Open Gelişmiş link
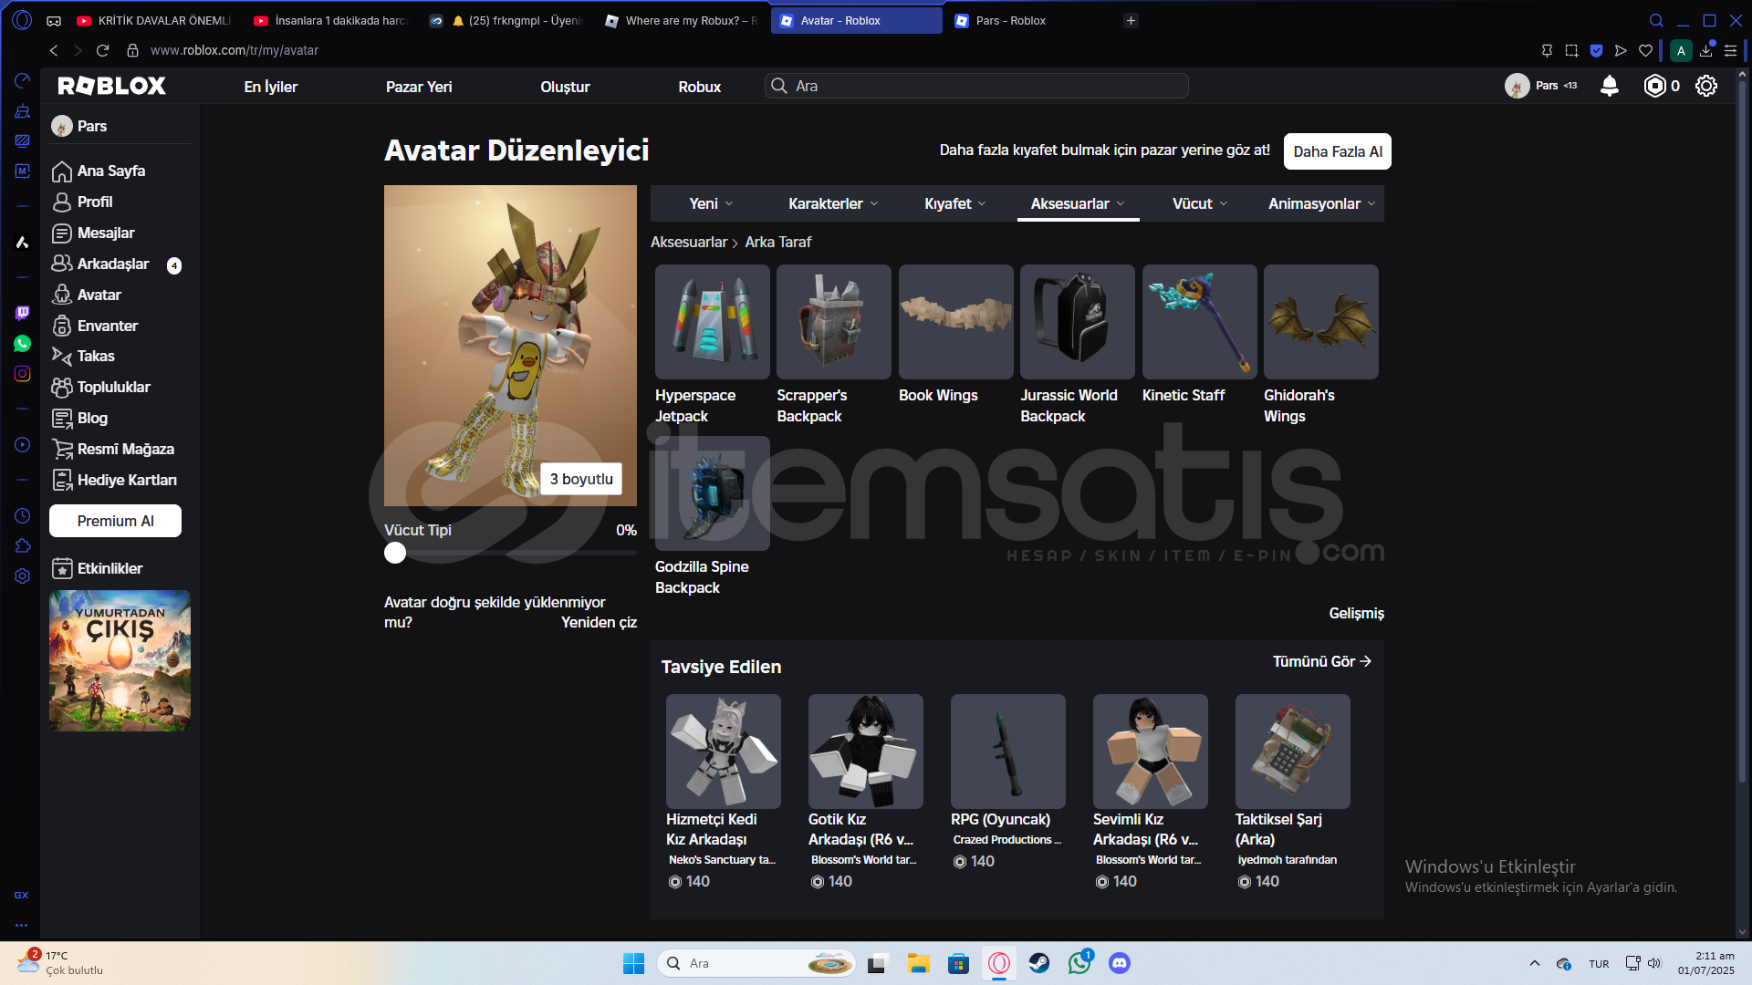Screen dimensions: 1752x985 (x=1356, y=613)
